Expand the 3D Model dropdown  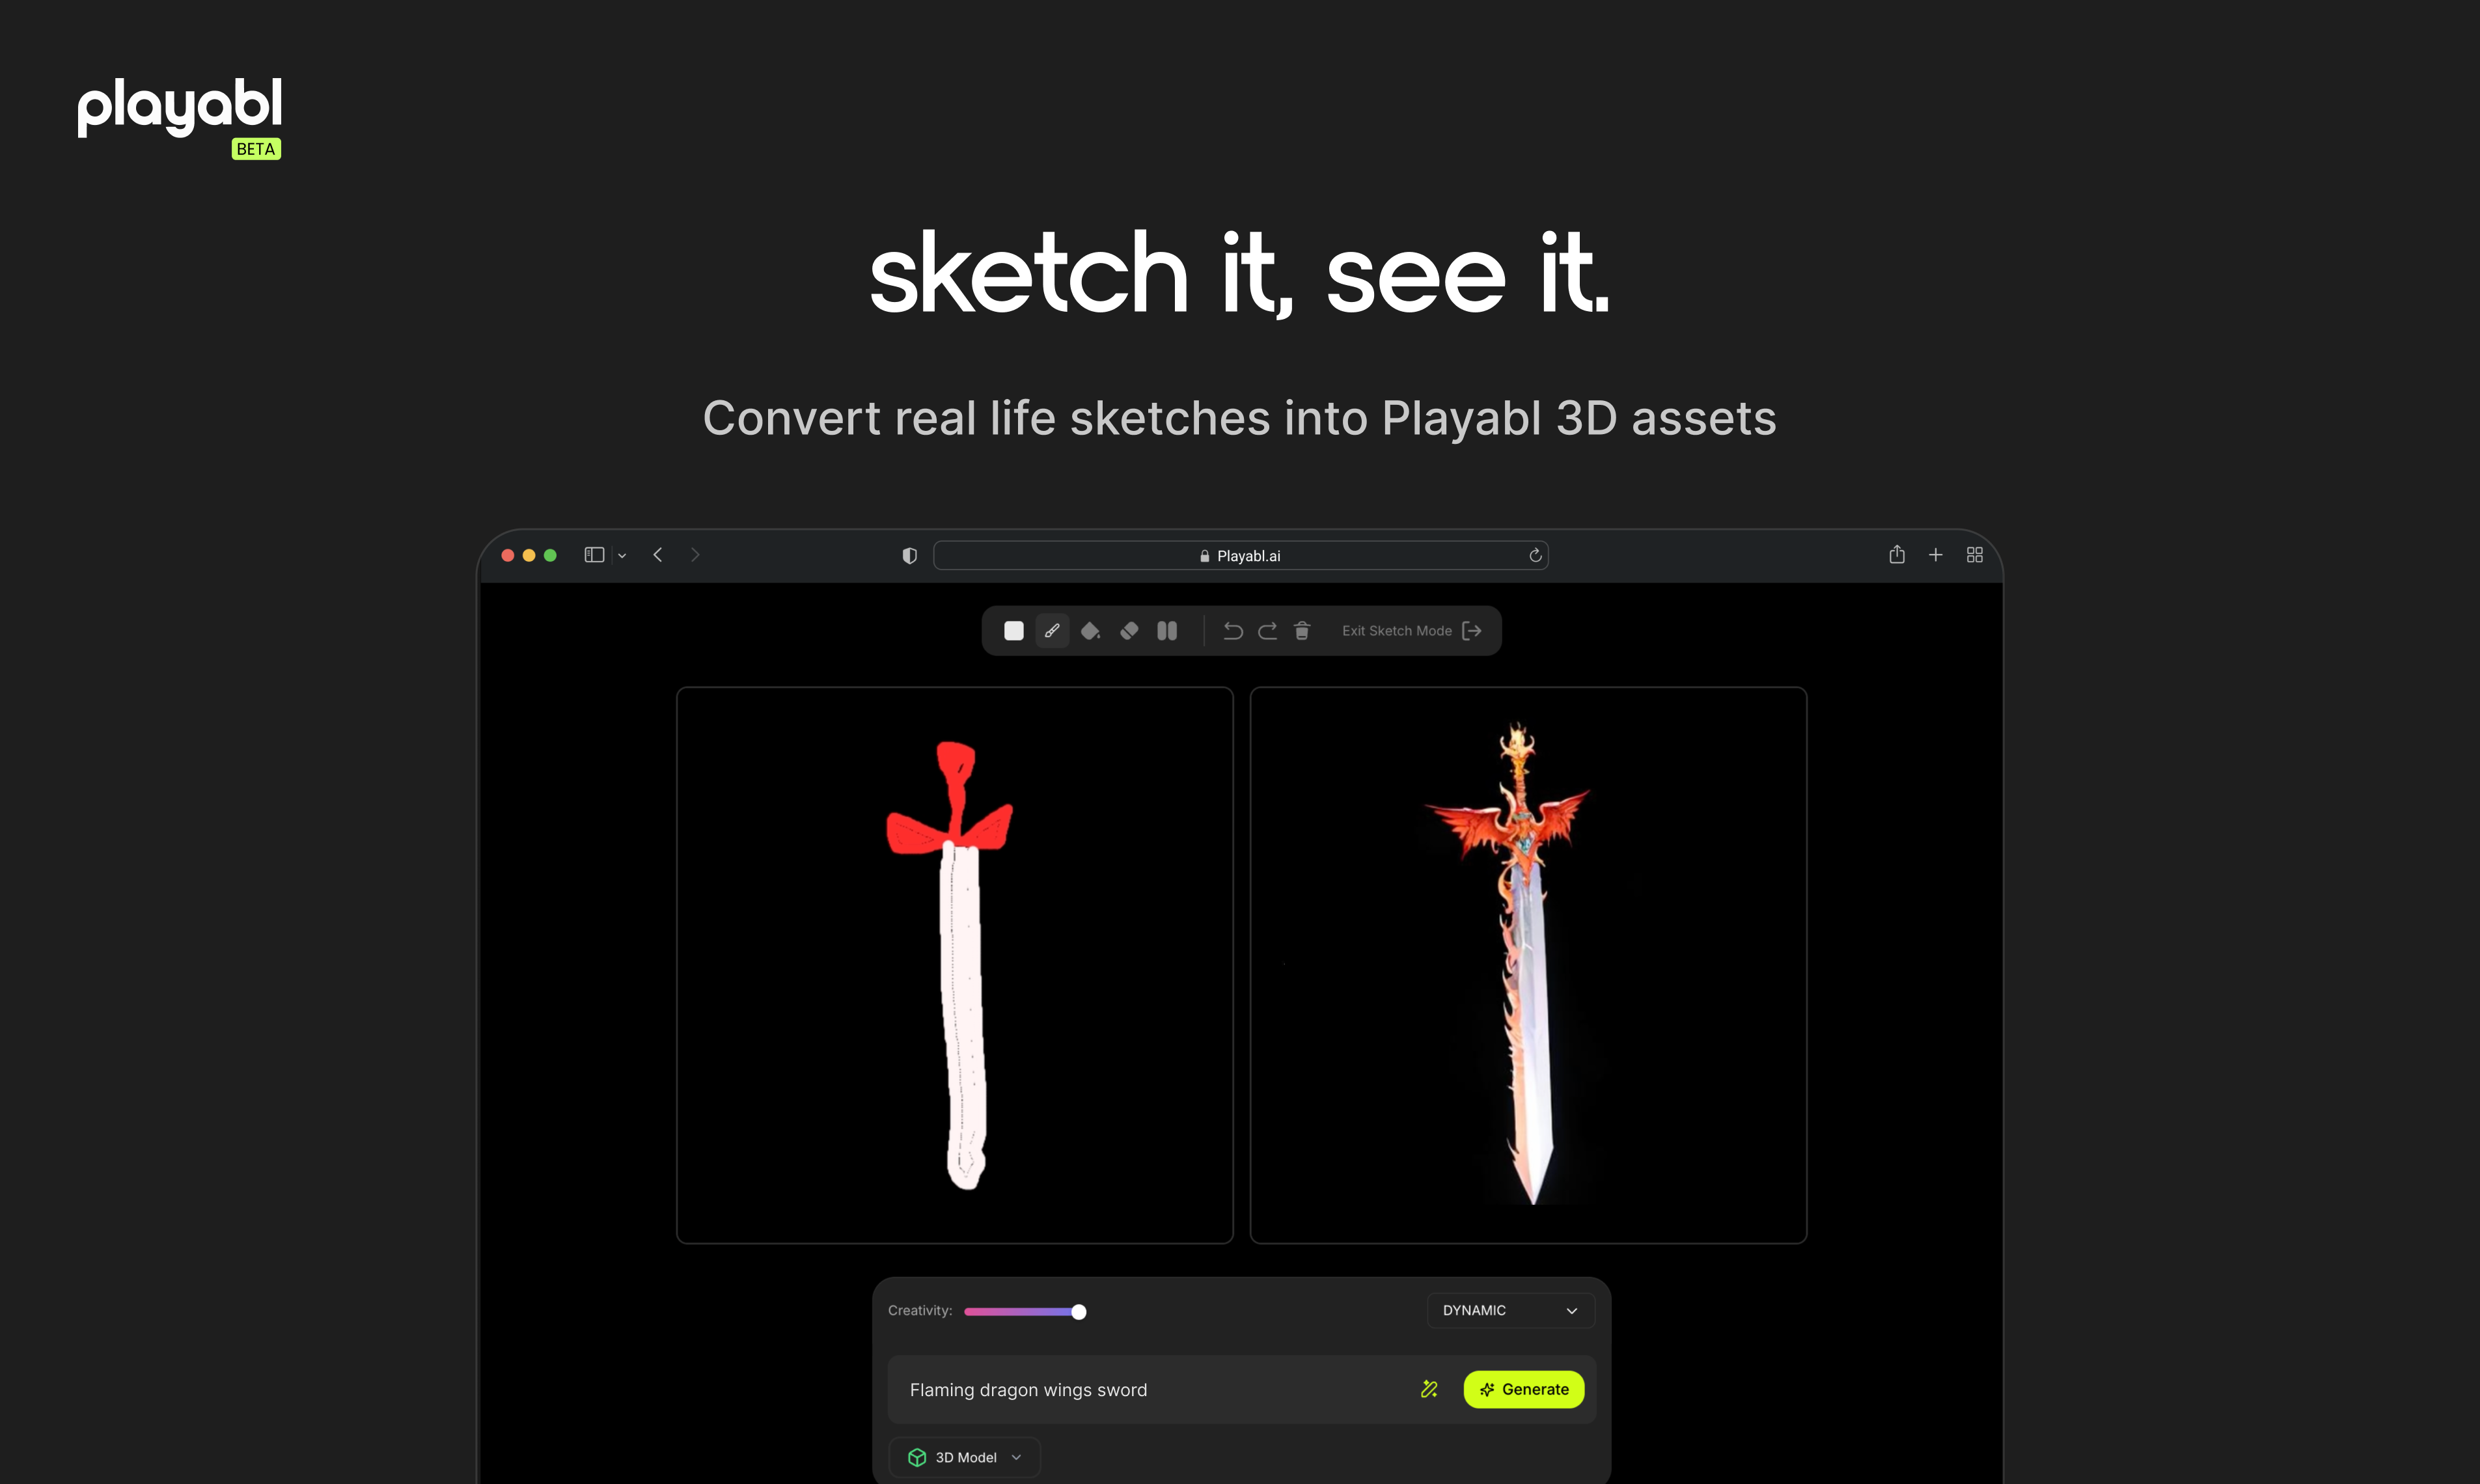tap(964, 1457)
